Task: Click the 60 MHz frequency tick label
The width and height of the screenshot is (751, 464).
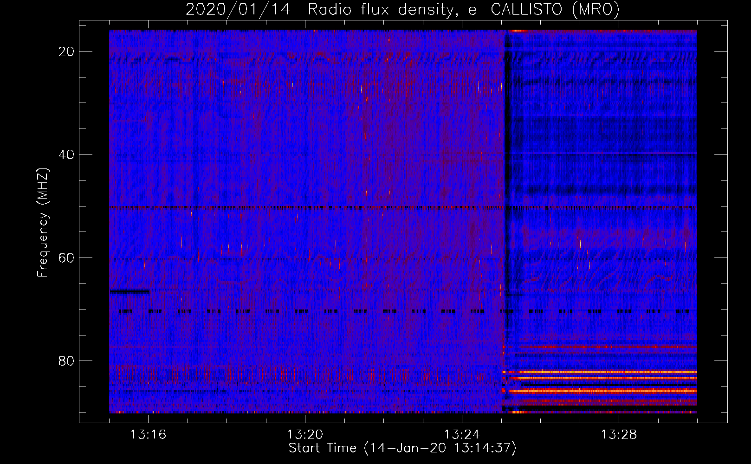Action: click(66, 258)
